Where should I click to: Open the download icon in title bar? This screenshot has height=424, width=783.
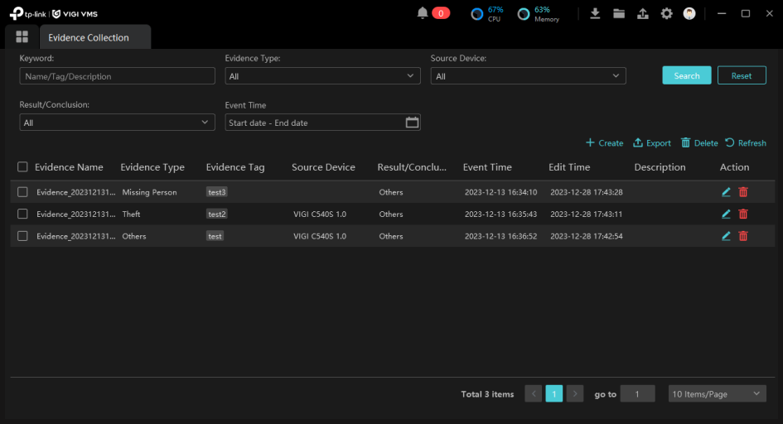point(595,13)
